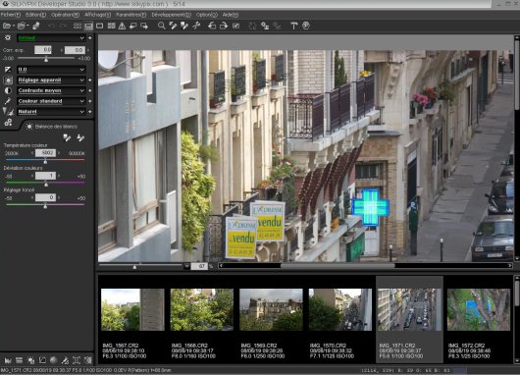Click the Température couleur 5002 value field
Viewport: 520px width, 375px height.
[46, 153]
